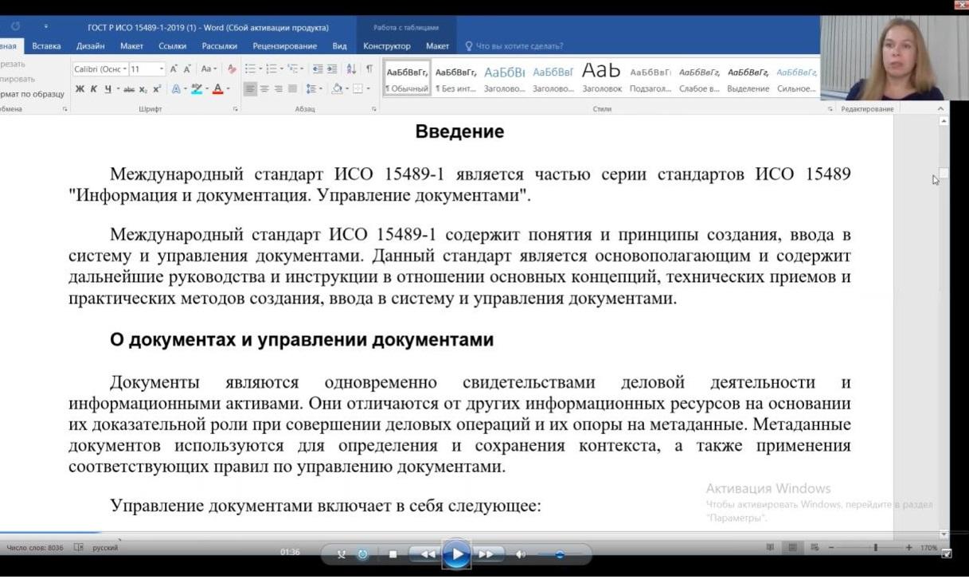Apply italic formatting with the К button
The image size is (969, 579).
click(x=93, y=89)
